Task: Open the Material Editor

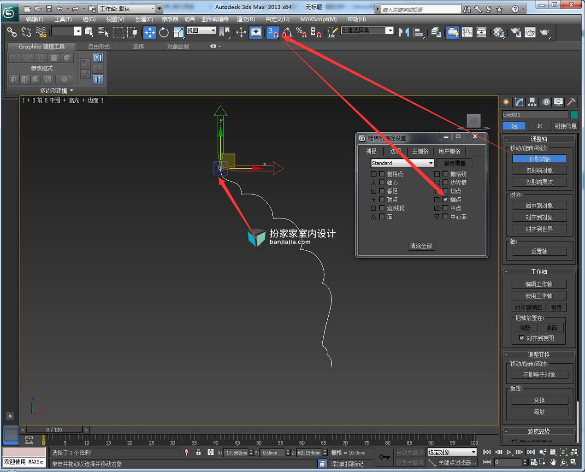Action: [499, 32]
